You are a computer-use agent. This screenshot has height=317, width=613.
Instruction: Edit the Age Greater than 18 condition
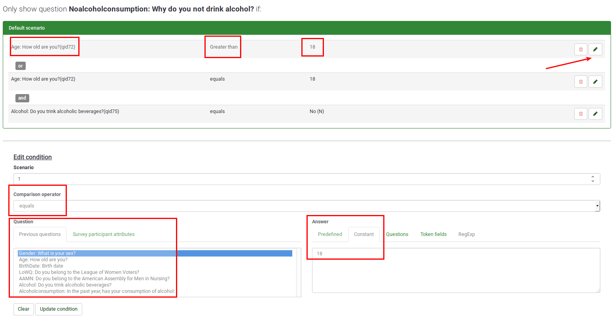595,49
